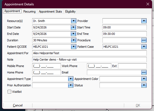Screen dimensions: 154x111
Task: Expand the Resource(s) dropdown arrow
Action: [74, 21]
